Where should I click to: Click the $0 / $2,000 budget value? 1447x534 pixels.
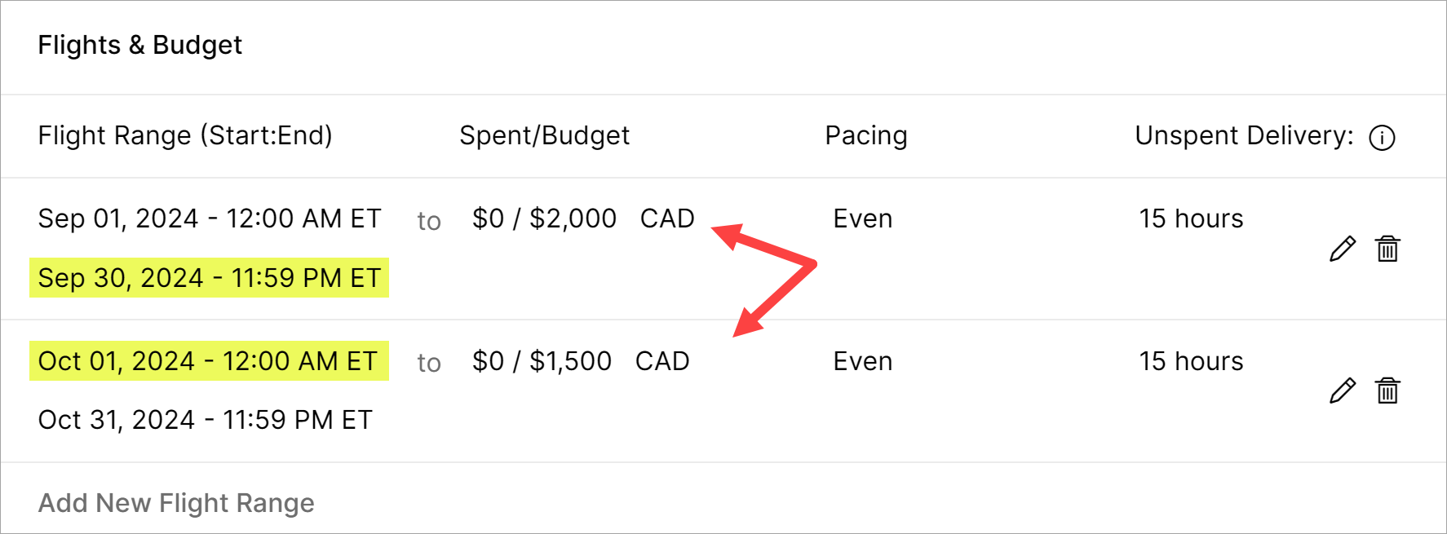[x=544, y=218]
